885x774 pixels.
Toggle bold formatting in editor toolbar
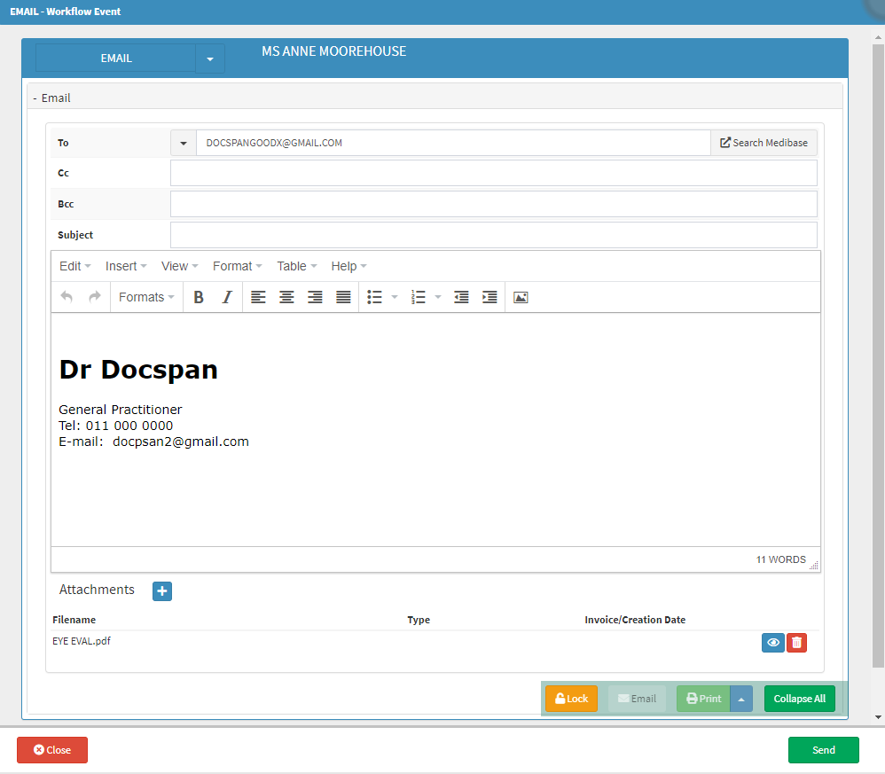pyautogui.click(x=199, y=298)
